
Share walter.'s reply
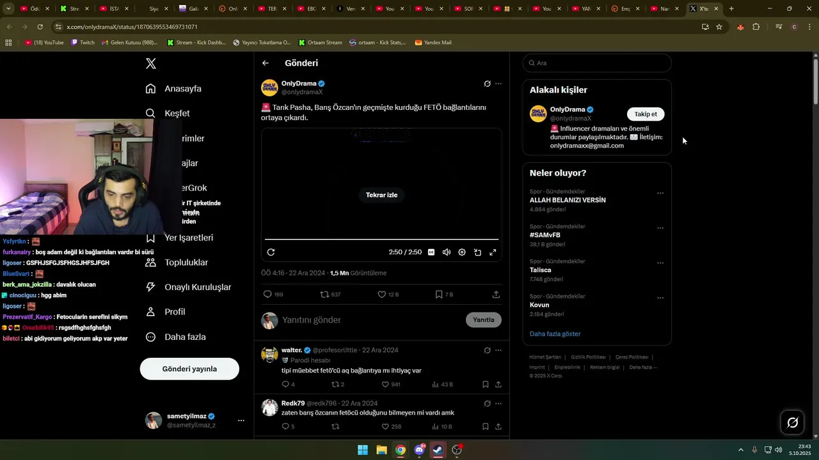pos(498,385)
